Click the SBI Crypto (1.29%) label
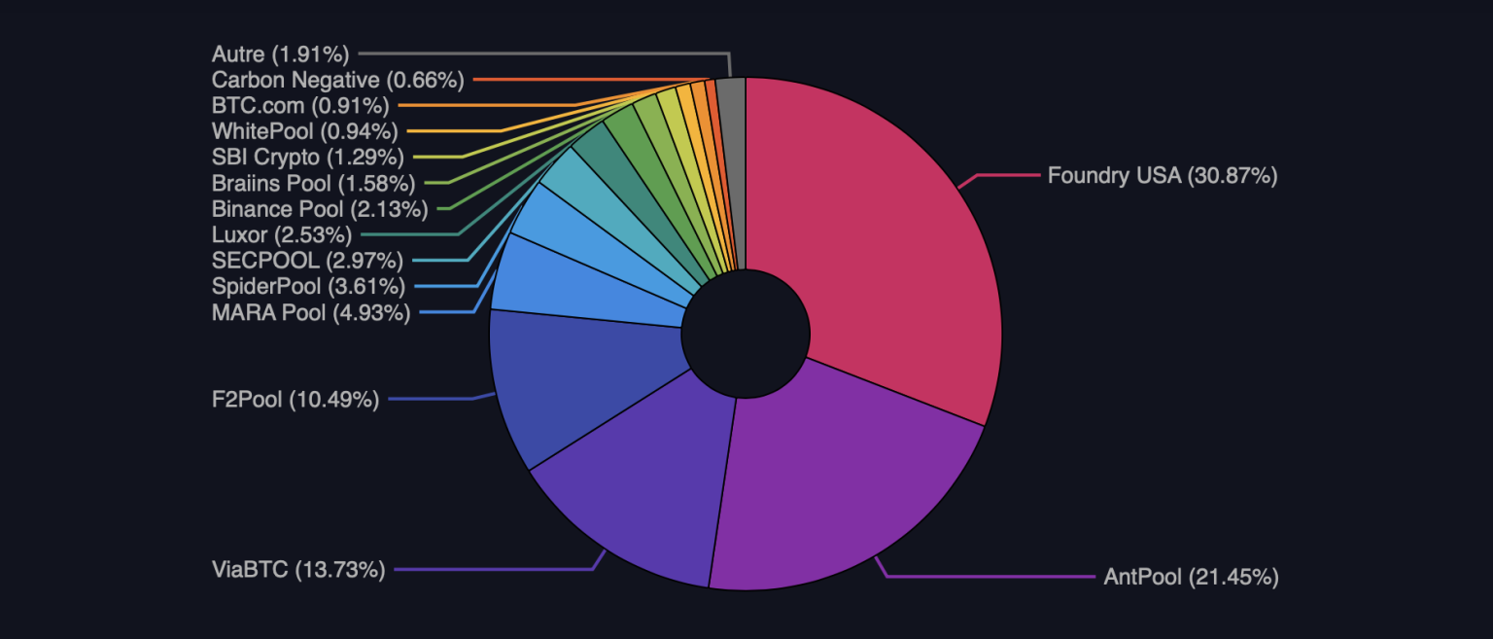The height and width of the screenshot is (639, 1493). [x=307, y=157]
